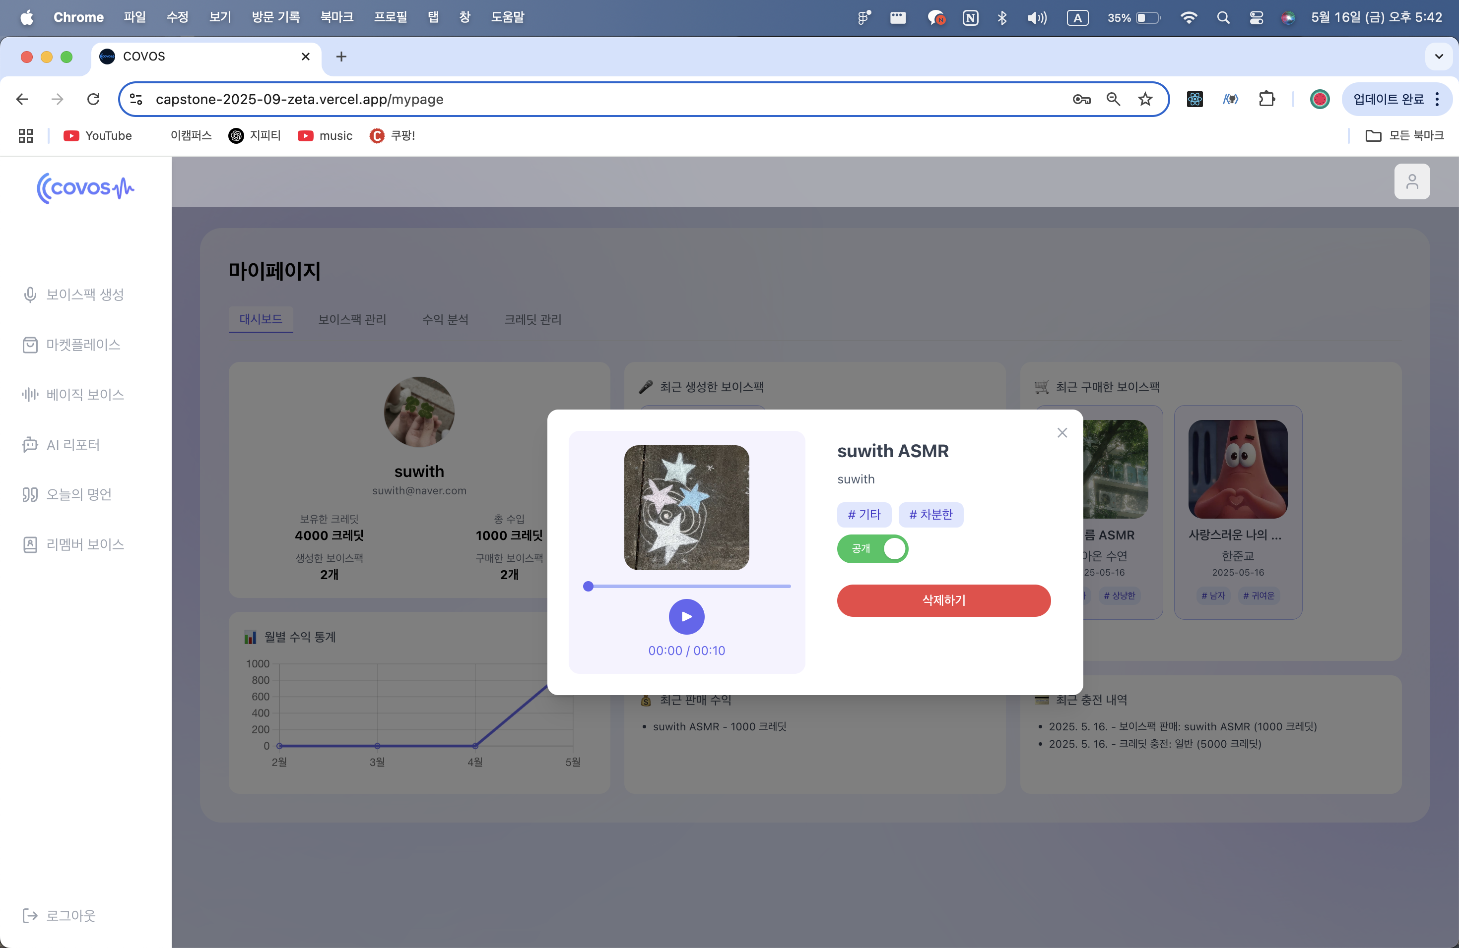Switch to the 보이스팩 관리 tab
The width and height of the screenshot is (1459, 948).
[x=352, y=319]
